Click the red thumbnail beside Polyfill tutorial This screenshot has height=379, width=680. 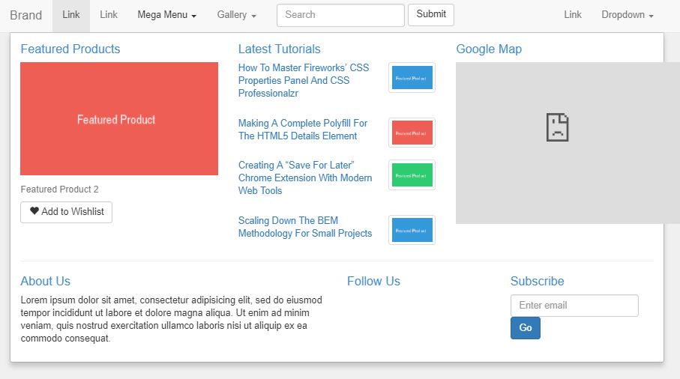pyautogui.click(x=412, y=133)
